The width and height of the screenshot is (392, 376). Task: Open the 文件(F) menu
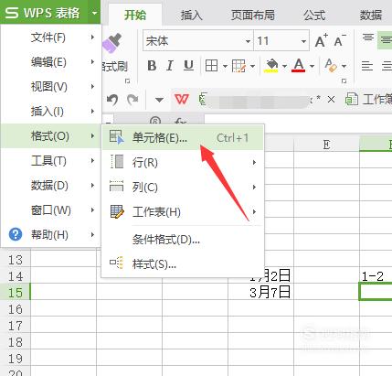51,38
